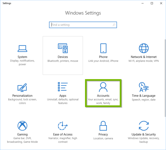Click the Update & Security label
Viewport: 166px width, 150px height.
tap(144, 135)
